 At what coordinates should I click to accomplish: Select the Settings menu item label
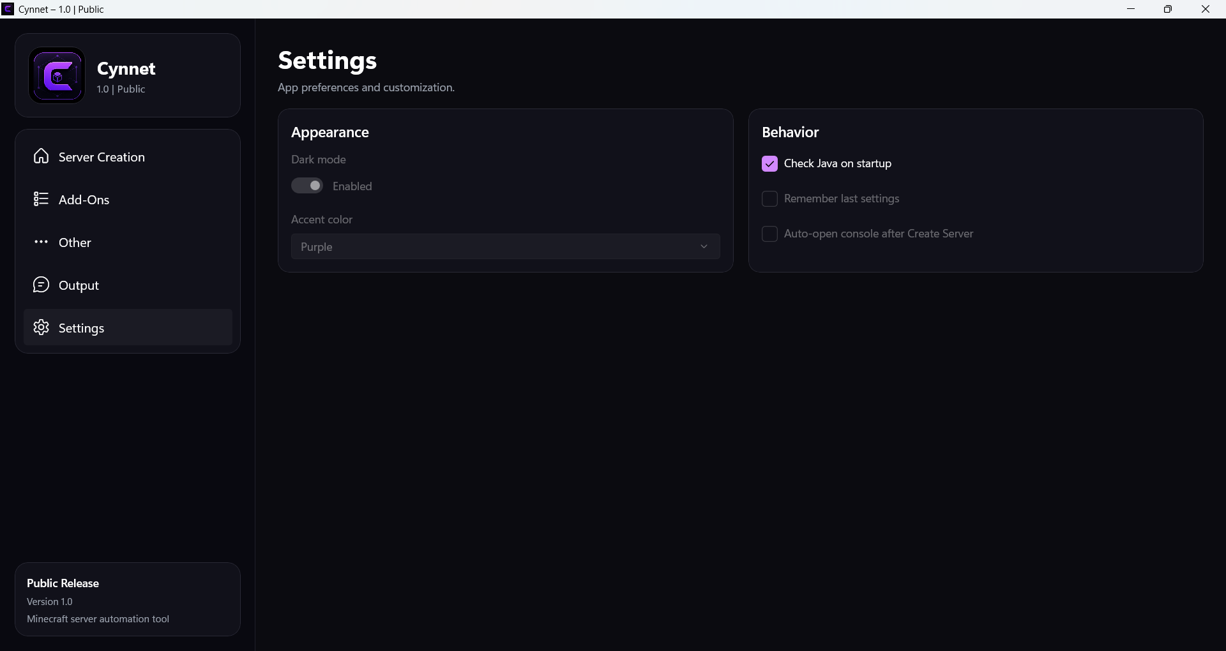coord(81,328)
